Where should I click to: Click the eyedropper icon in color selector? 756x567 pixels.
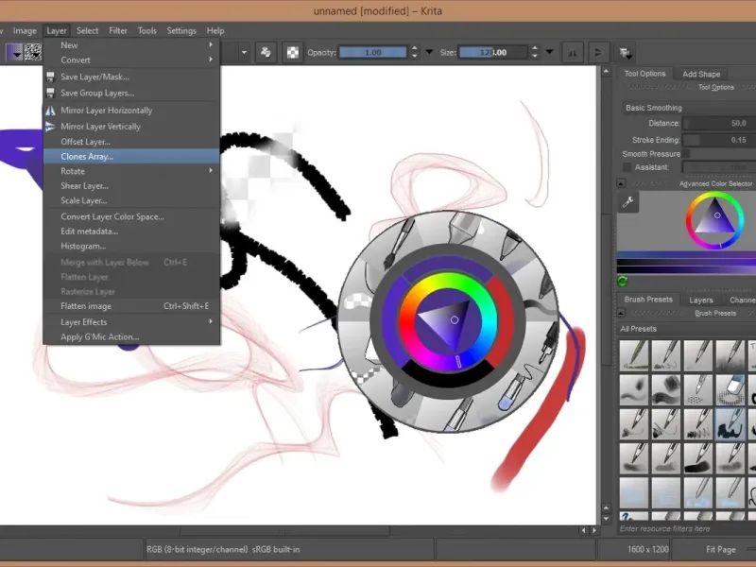point(627,204)
